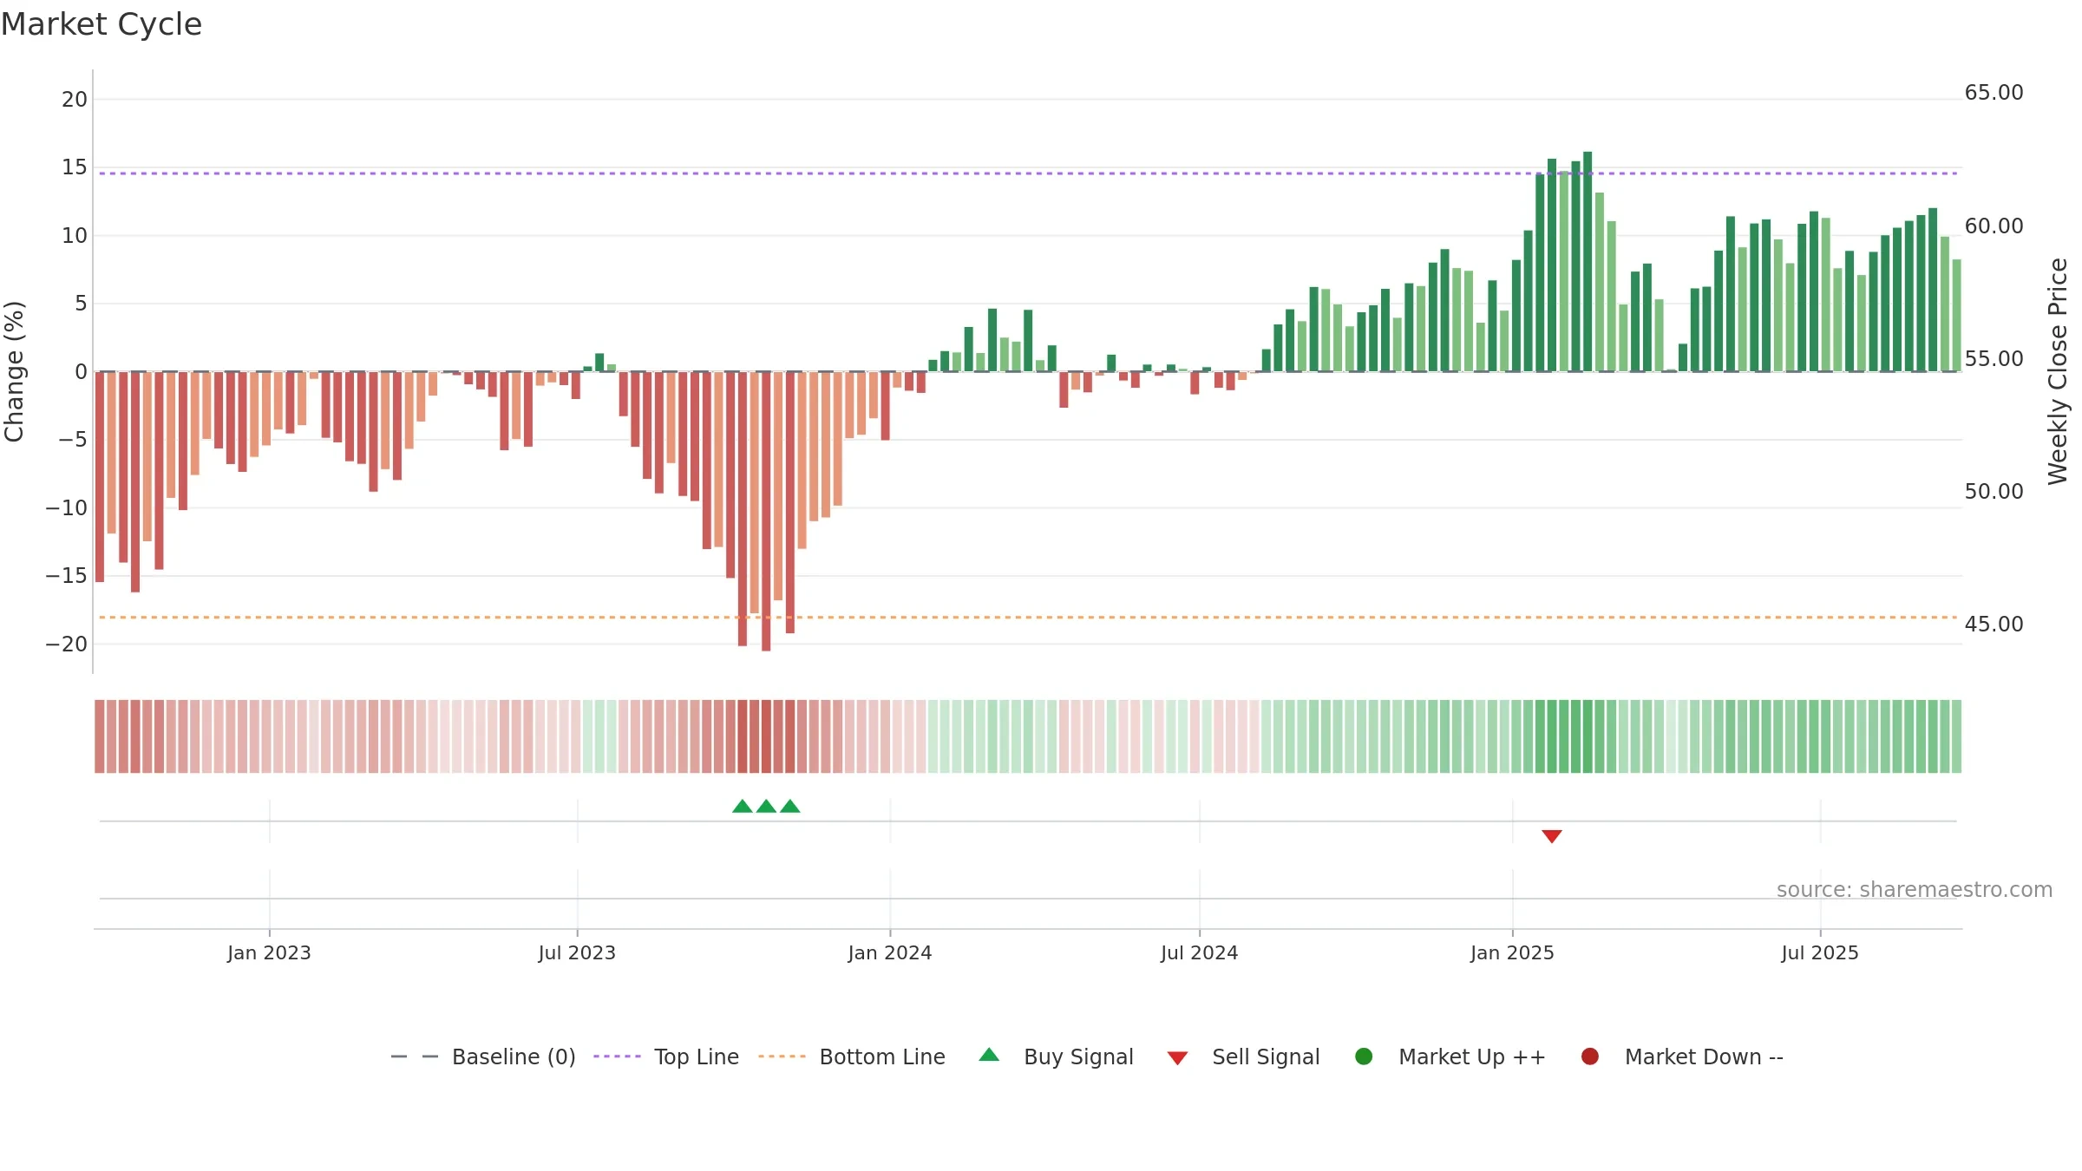Click the Jul 2025 axis label
Image resolution: width=2082 pixels, height=1171 pixels.
click(x=1820, y=952)
